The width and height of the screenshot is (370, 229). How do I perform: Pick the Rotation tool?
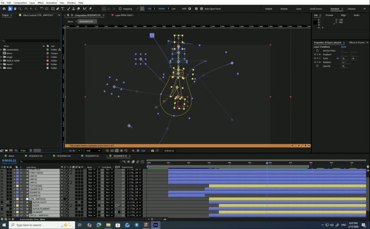pos(42,9)
